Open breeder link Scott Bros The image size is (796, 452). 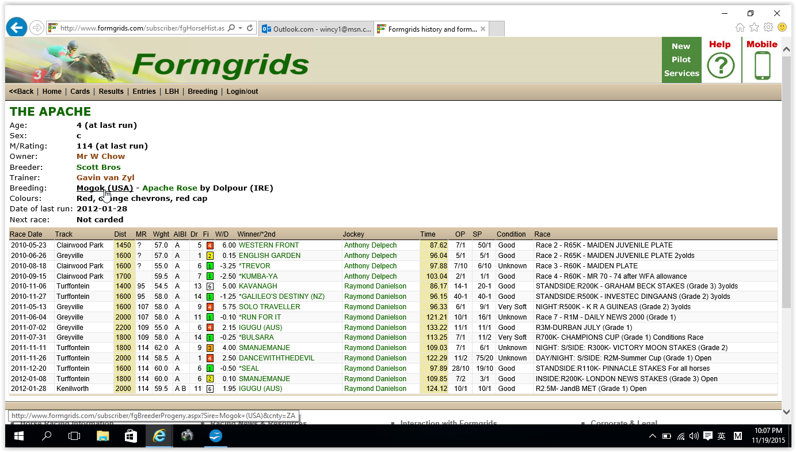pyautogui.click(x=98, y=167)
